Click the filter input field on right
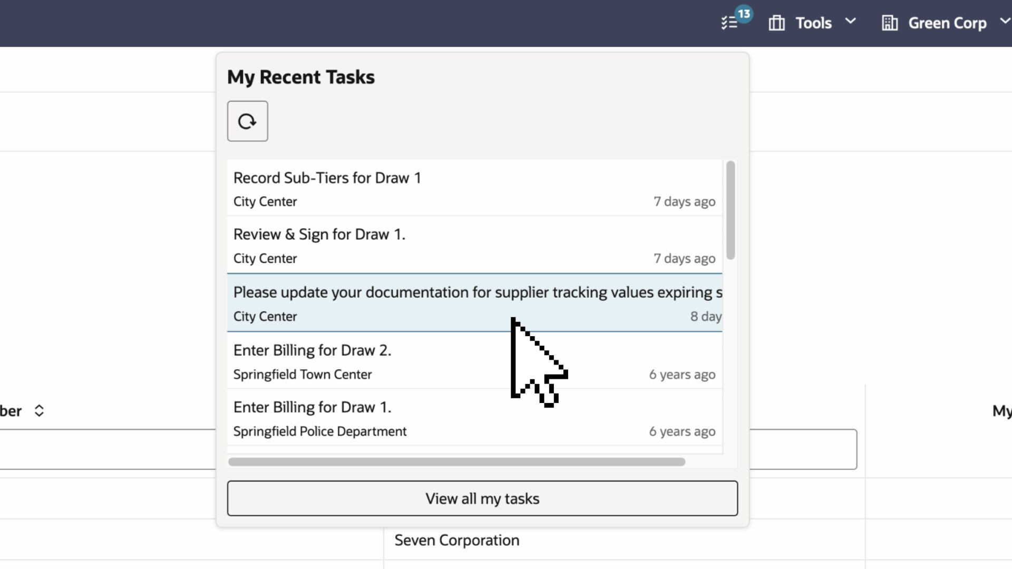1012x569 pixels. point(803,449)
